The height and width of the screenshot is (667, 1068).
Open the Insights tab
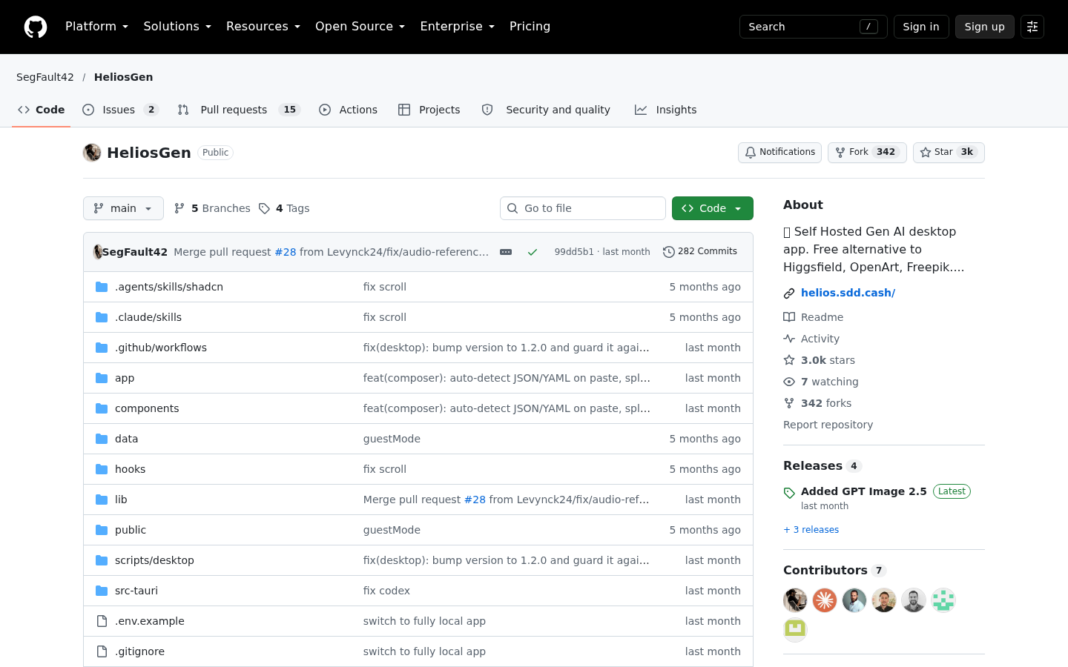pyautogui.click(x=666, y=110)
